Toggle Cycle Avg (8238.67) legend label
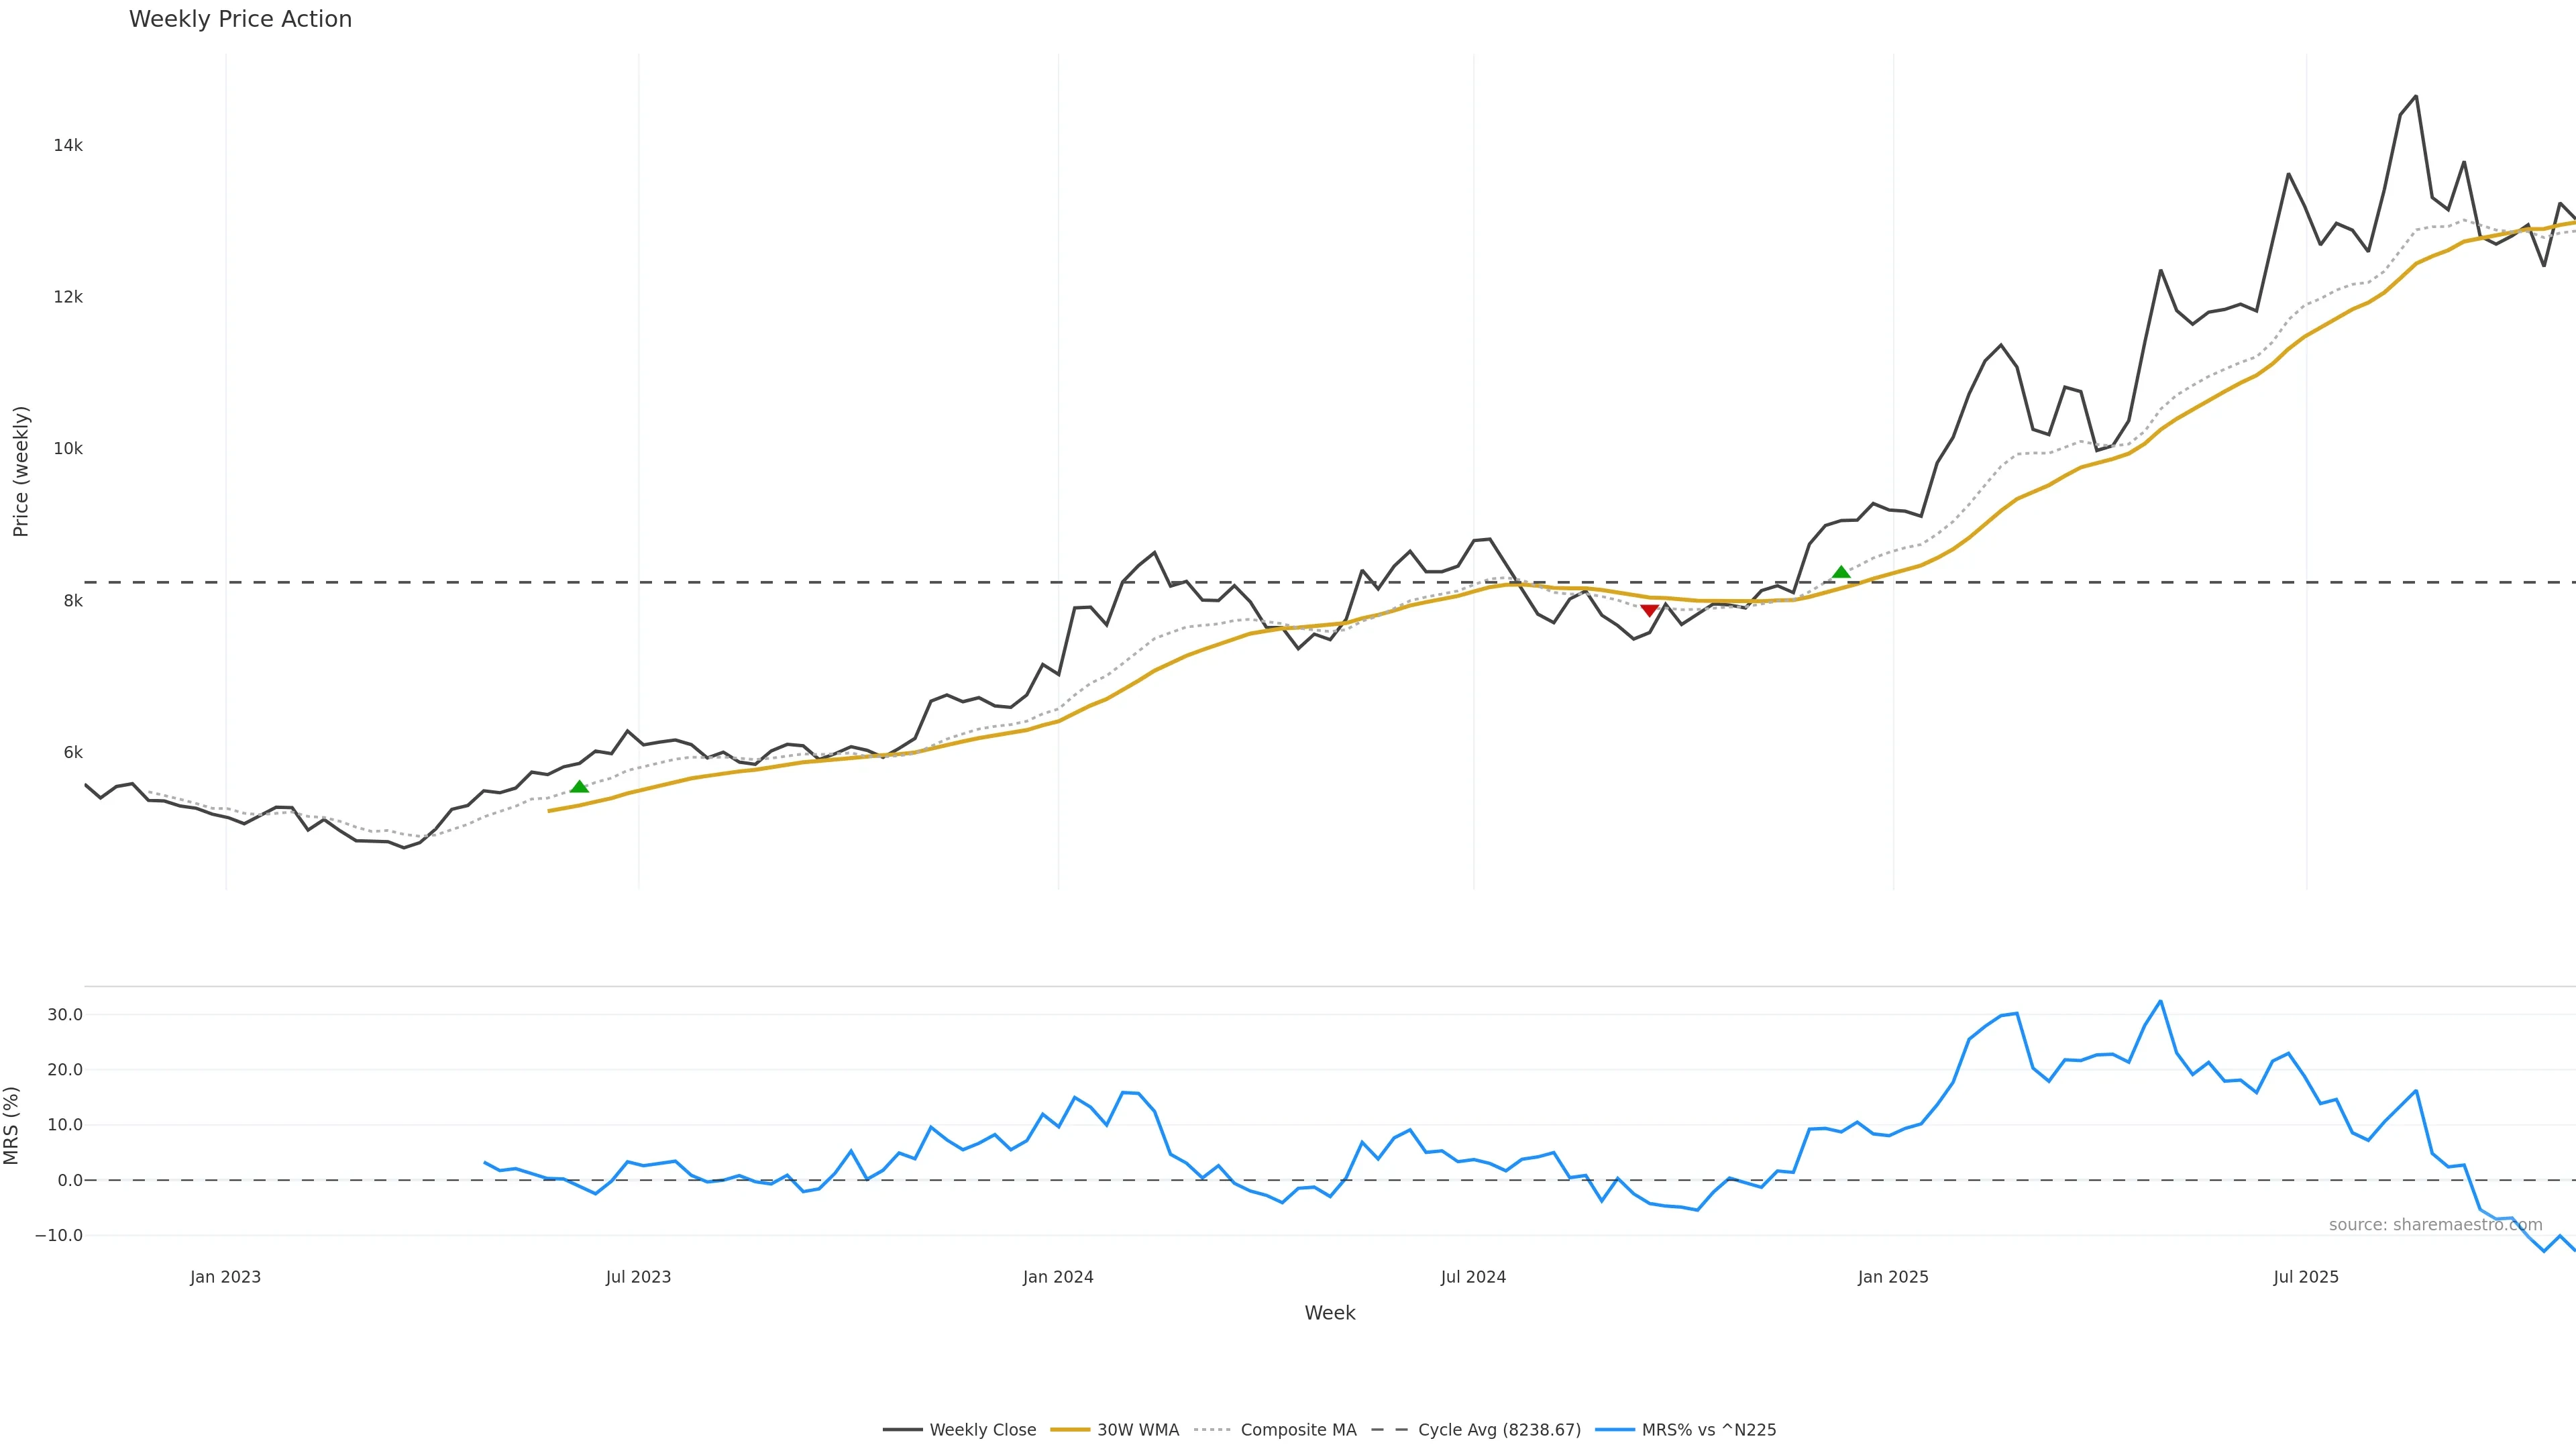The image size is (2576, 1449). coord(1499,1430)
